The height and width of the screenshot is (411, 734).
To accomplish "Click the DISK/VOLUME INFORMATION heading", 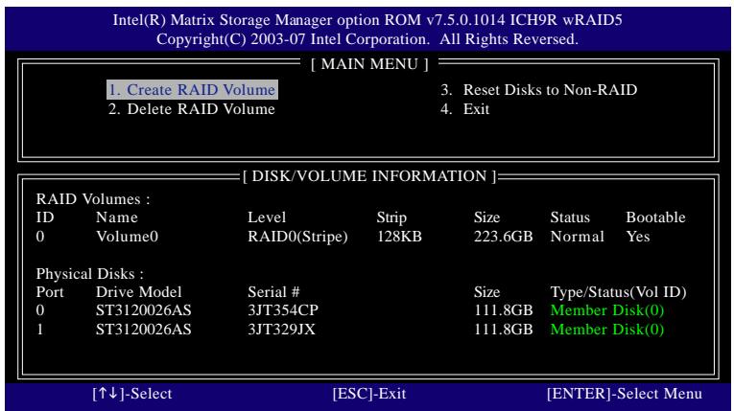I will pos(369,176).
